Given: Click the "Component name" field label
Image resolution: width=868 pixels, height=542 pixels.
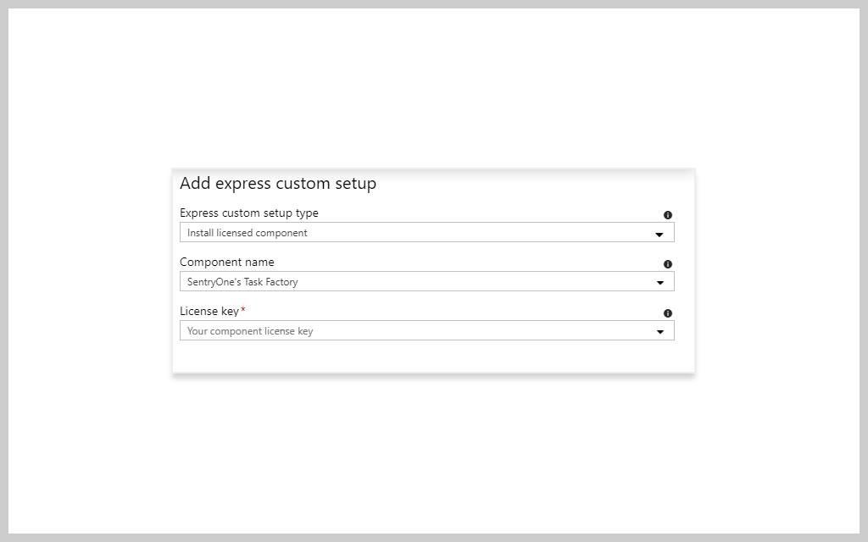Looking at the screenshot, I should tap(227, 263).
